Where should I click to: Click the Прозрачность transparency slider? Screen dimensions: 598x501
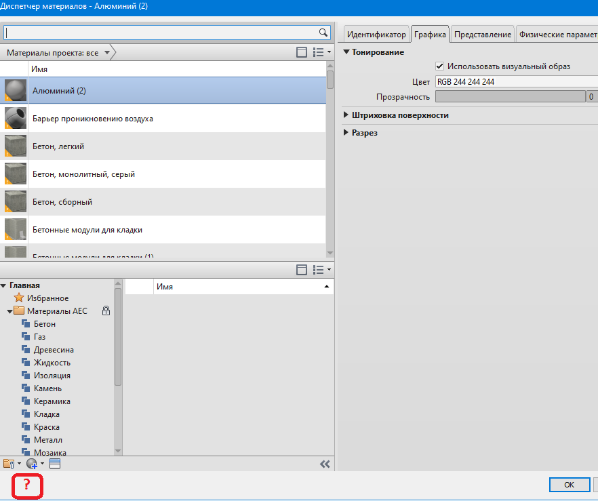coord(510,97)
